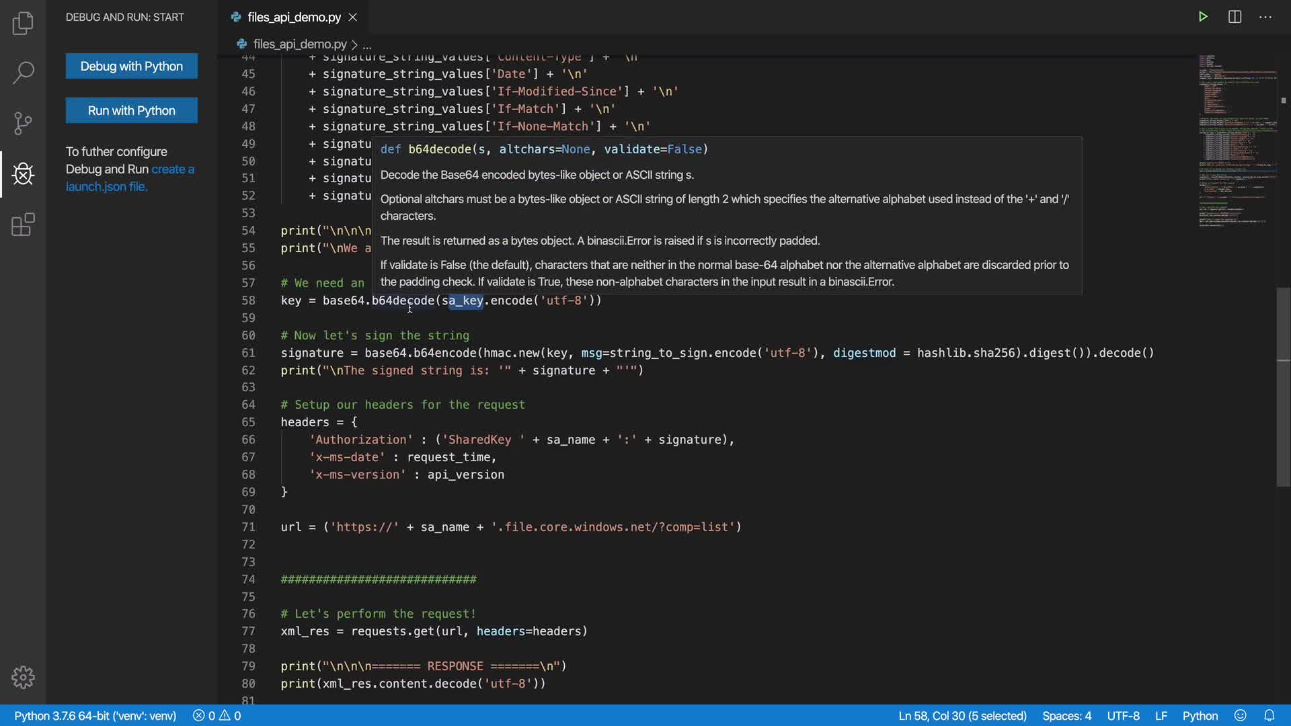Image resolution: width=1291 pixels, height=726 pixels.
Task: Run the Python file with play icon
Action: point(1203,17)
